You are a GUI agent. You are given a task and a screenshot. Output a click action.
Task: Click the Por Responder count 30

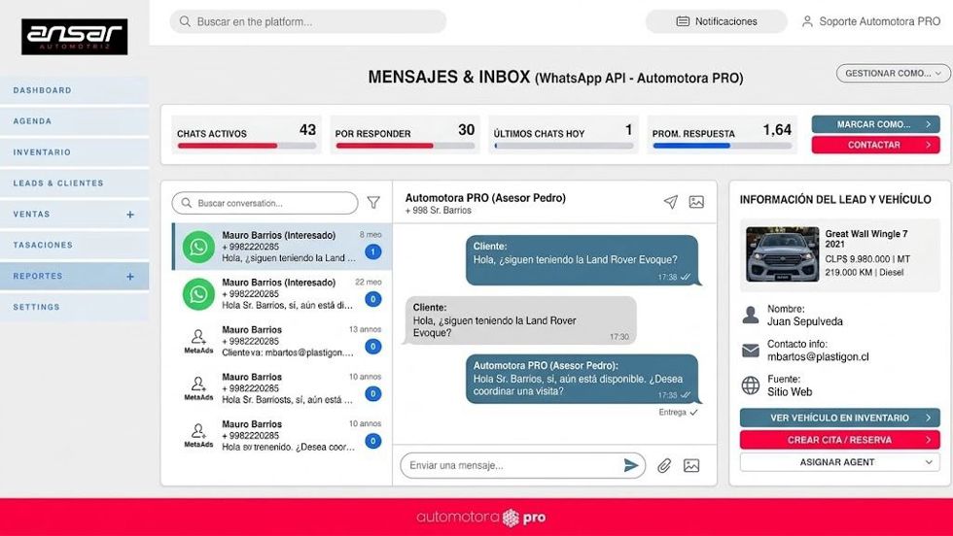click(466, 130)
